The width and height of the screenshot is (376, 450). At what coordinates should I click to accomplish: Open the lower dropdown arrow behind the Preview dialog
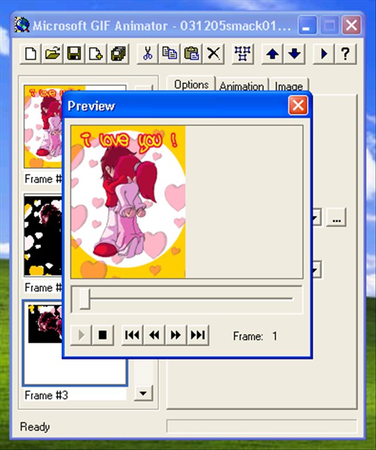click(x=316, y=269)
